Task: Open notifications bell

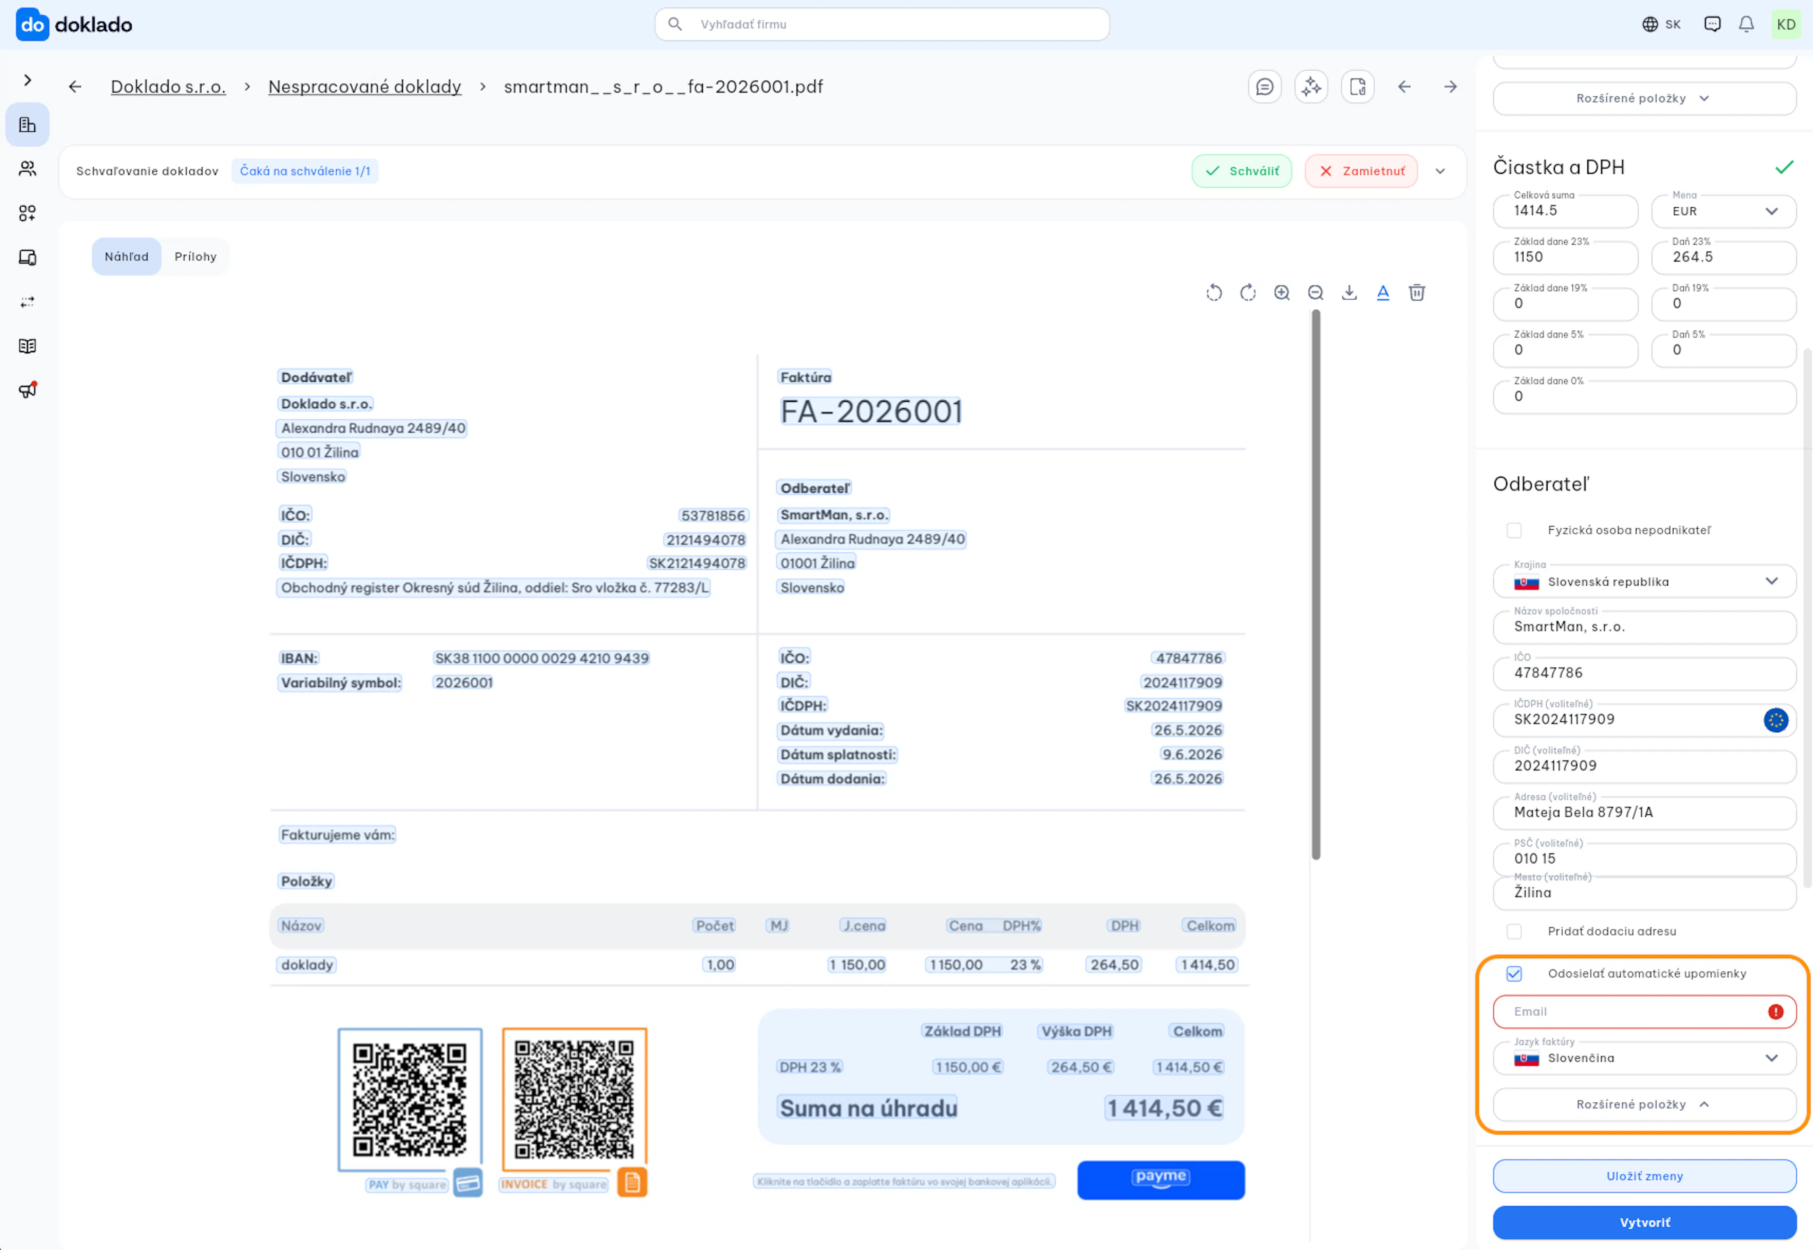Action: (1746, 24)
